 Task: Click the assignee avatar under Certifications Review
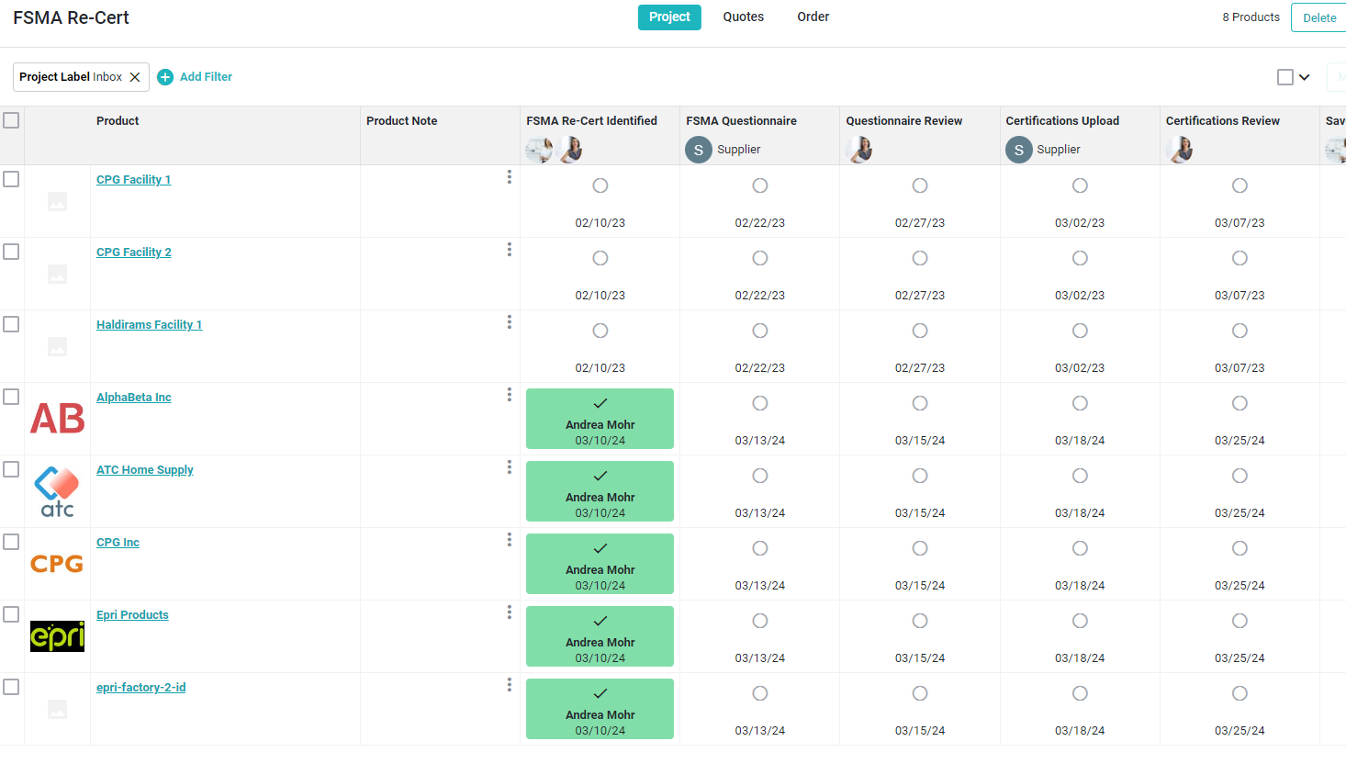point(1179,149)
